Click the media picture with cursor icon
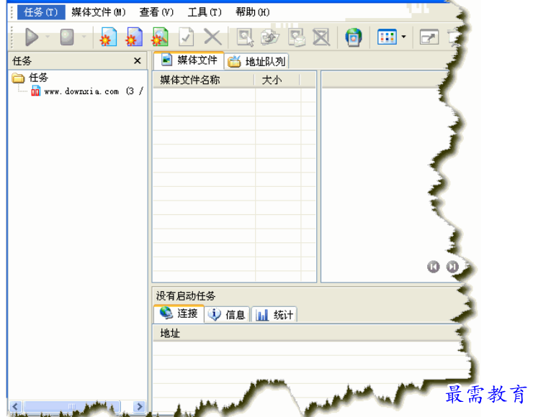The width and height of the screenshot is (533, 417). click(246, 37)
